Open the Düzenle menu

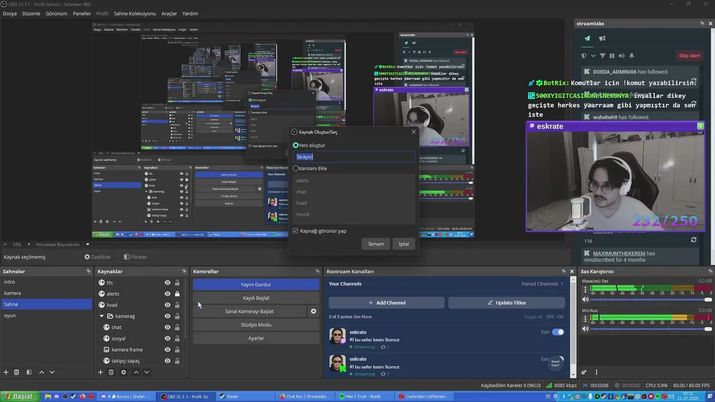click(x=31, y=13)
